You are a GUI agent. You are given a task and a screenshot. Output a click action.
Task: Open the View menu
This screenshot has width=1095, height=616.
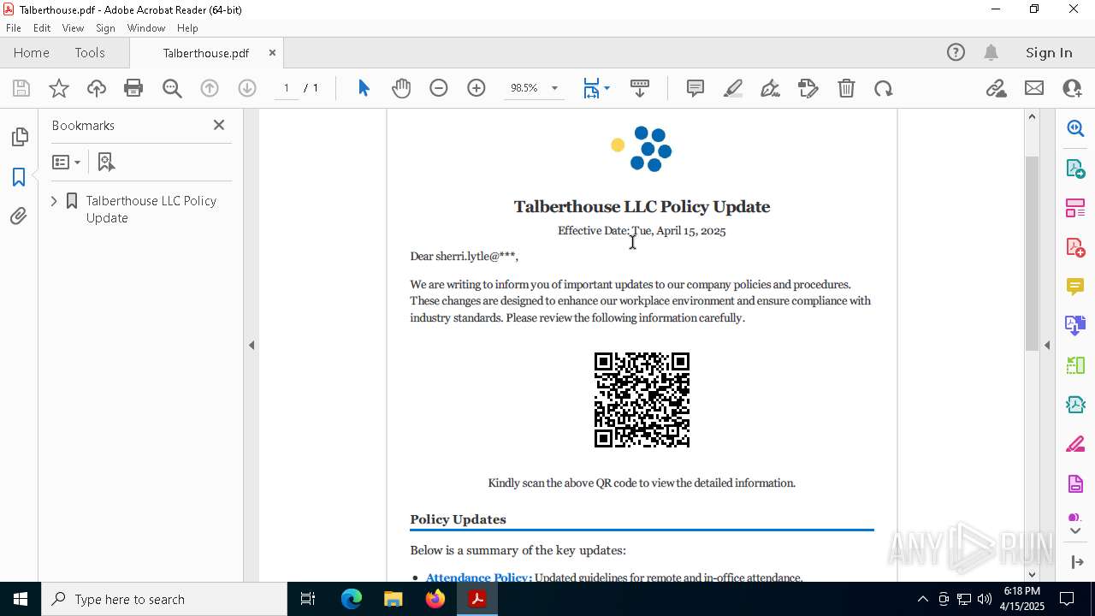coord(73,28)
